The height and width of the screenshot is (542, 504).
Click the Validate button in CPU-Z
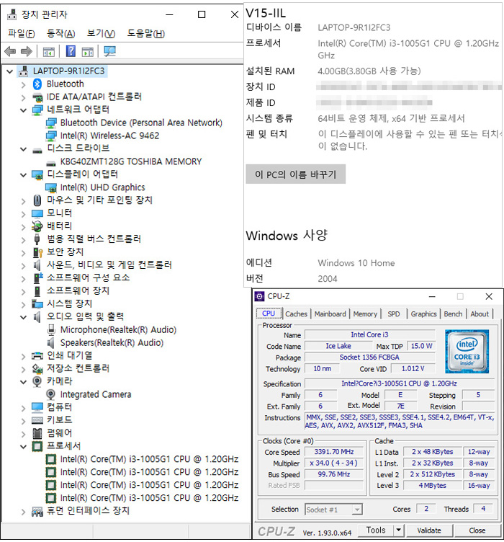[x=429, y=530]
